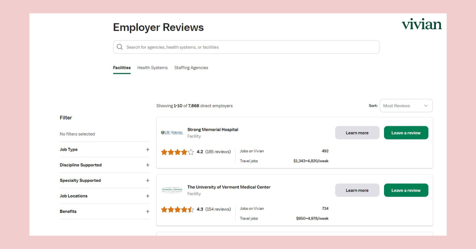Expand Job Type filter plus icon
The width and height of the screenshot is (476, 249).
(148, 150)
